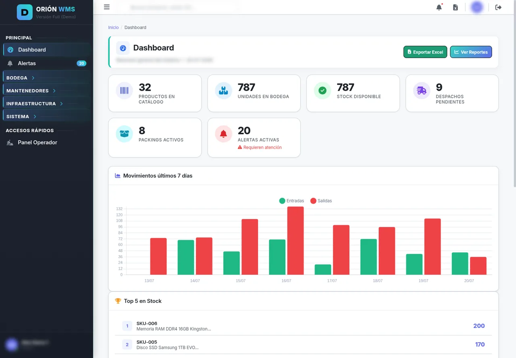Click the logout arrow icon
Viewport: 516px width, 358px height.
click(x=498, y=7)
